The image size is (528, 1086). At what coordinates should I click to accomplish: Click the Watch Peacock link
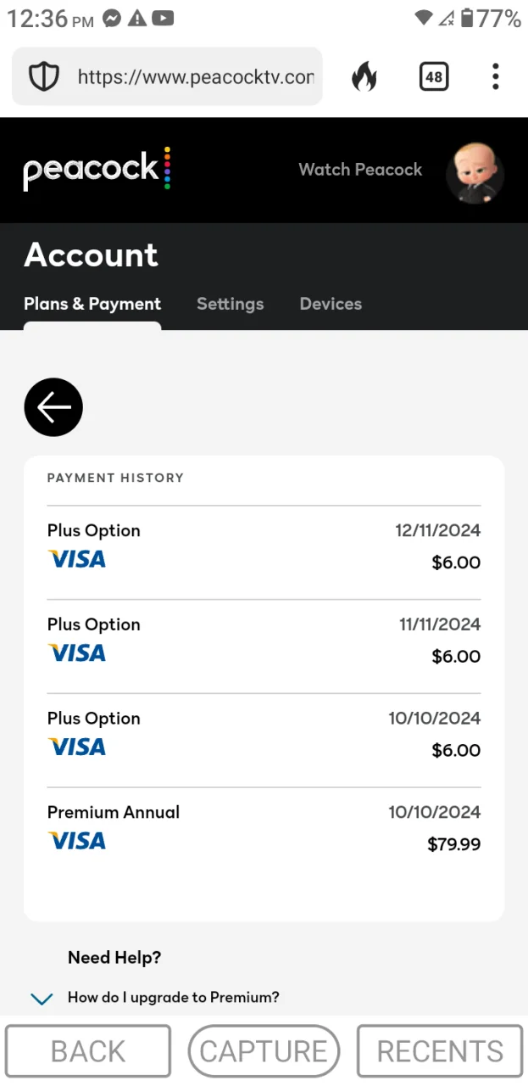tap(360, 169)
